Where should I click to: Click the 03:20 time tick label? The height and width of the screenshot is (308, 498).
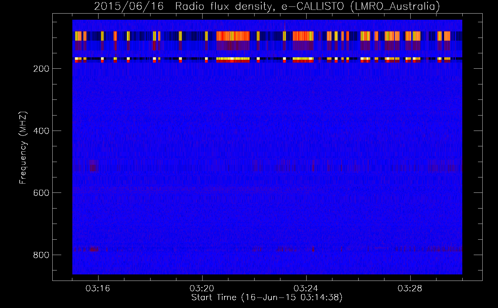(202, 289)
